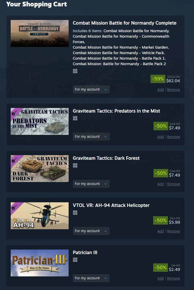Click Add link for Dark Forest
The width and height of the screenshot is (194, 290).
160,184
